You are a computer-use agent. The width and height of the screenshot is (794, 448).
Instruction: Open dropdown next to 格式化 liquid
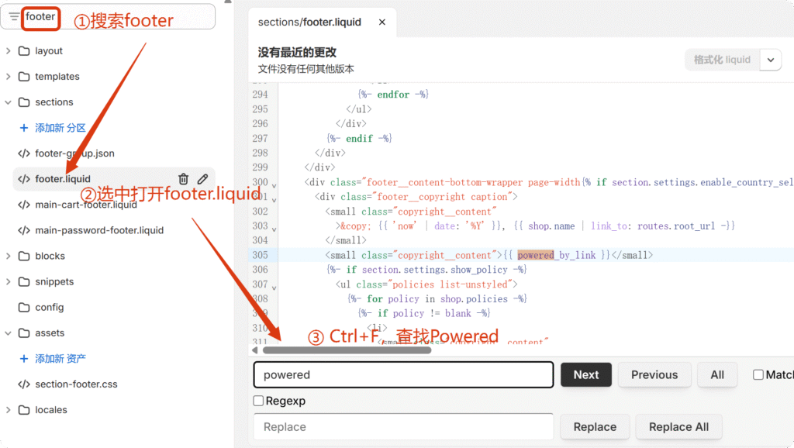pyautogui.click(x=770, y=60)
